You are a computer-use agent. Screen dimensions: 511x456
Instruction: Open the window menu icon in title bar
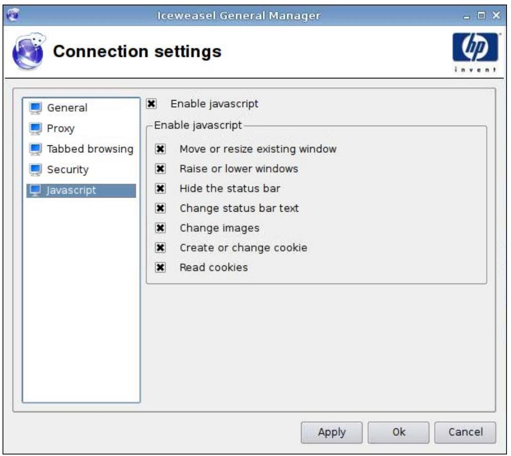click(14, 15)
